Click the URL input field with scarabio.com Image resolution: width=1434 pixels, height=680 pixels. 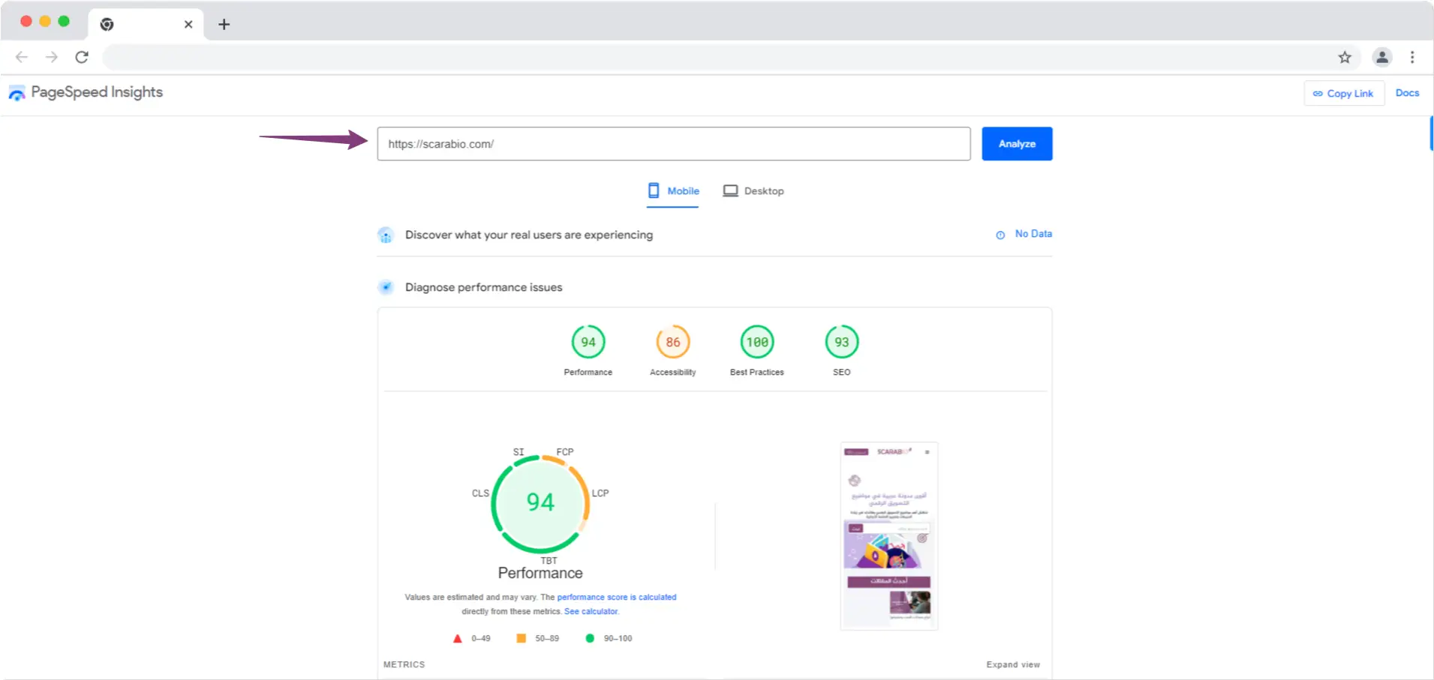(673, 144)
